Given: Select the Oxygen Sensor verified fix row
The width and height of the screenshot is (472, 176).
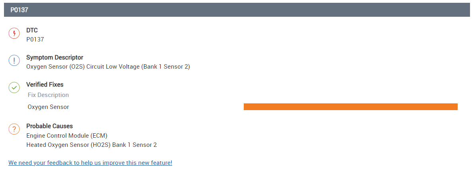Looking at the screenshot, I should [48, 107].
